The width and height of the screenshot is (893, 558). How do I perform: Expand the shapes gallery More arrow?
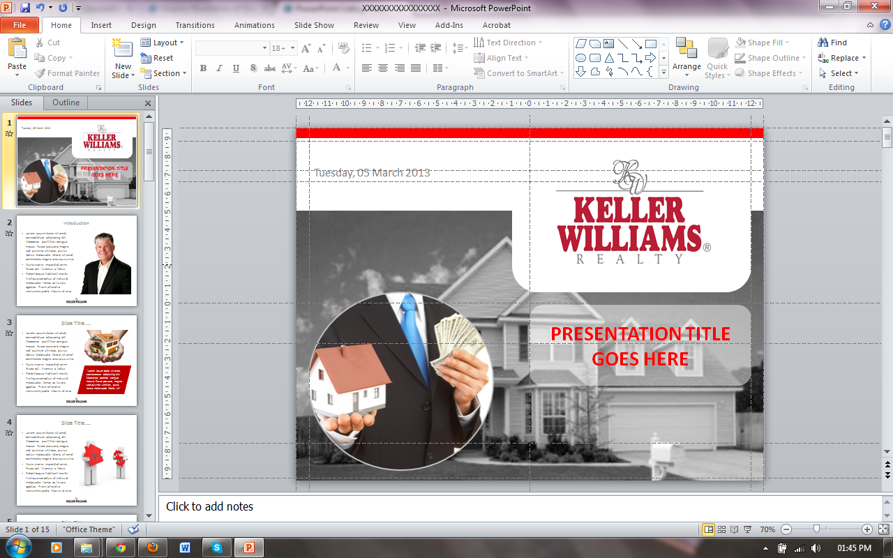tap(663, 72)
